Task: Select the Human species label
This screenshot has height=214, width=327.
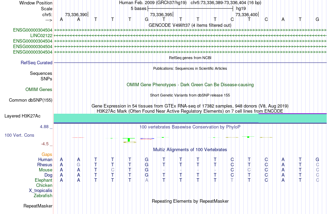Action: [x=45, y=160]
